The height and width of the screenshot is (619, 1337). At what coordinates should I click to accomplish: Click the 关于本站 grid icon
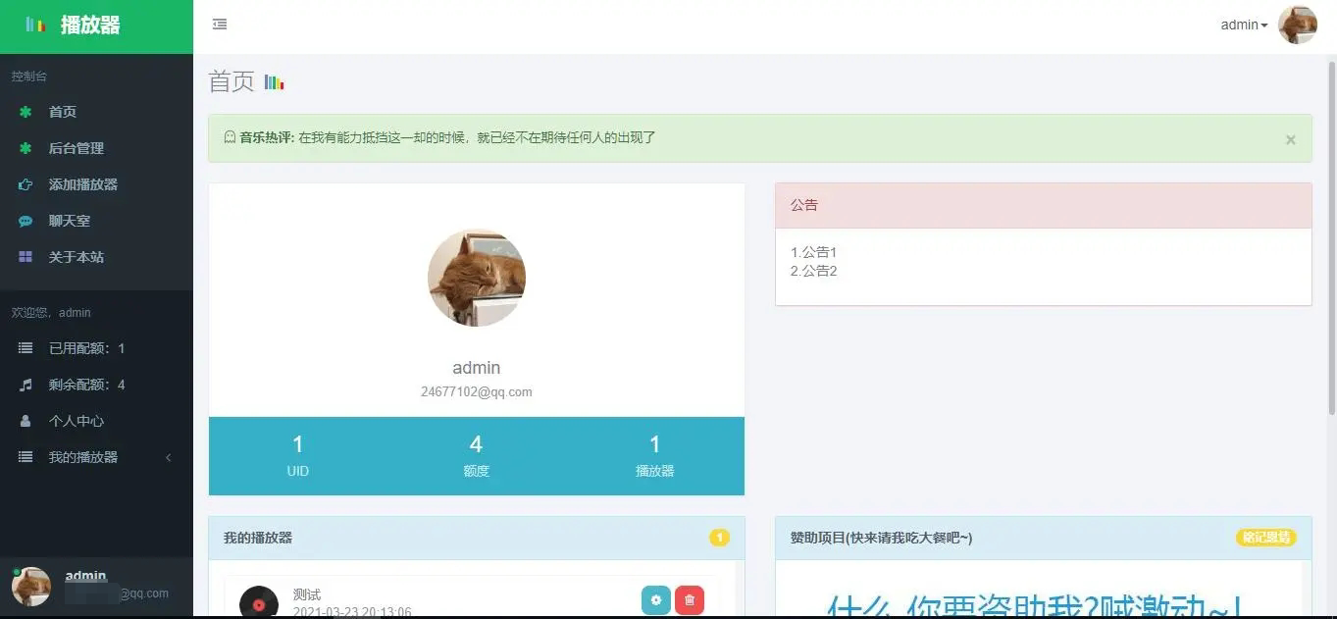[x=26, y=257]
